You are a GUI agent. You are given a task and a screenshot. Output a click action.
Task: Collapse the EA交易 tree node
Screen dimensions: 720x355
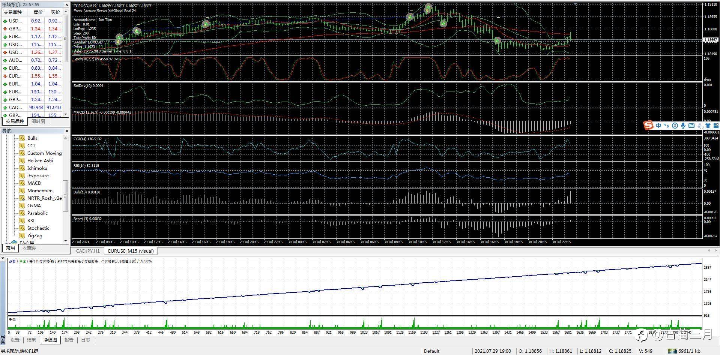coord(6,243)
